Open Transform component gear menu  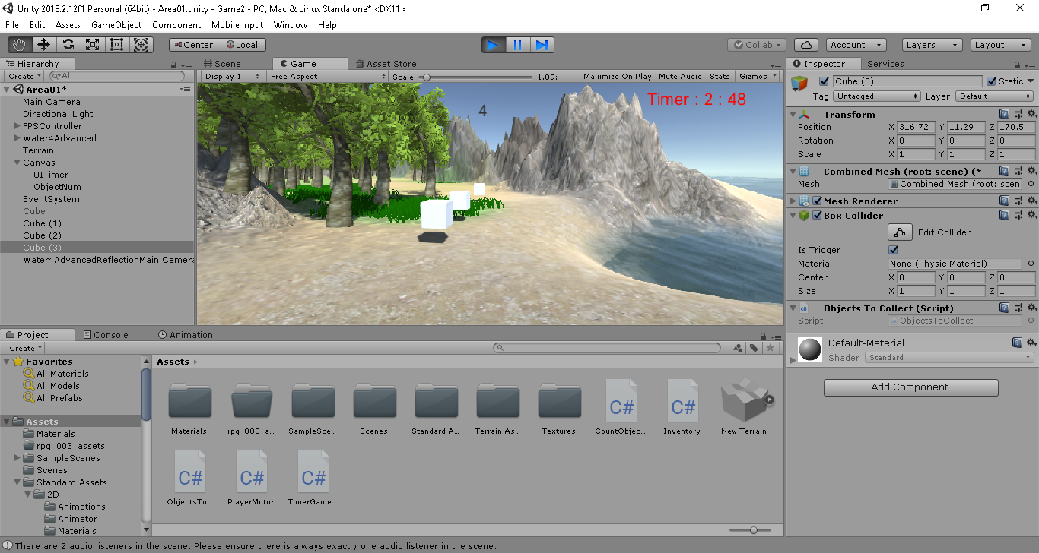pyautogui.click(x=1031, y=114)
